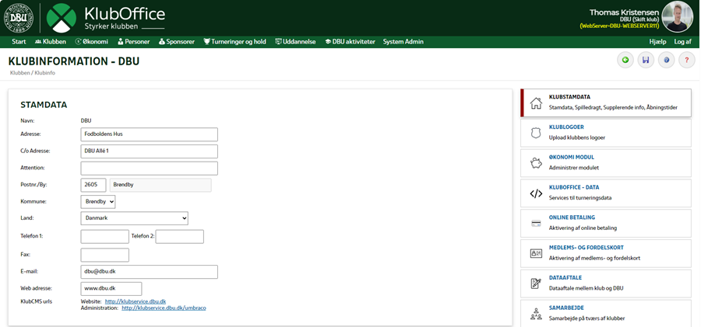Click the house icon of Klubstamdata

(536, 103)
